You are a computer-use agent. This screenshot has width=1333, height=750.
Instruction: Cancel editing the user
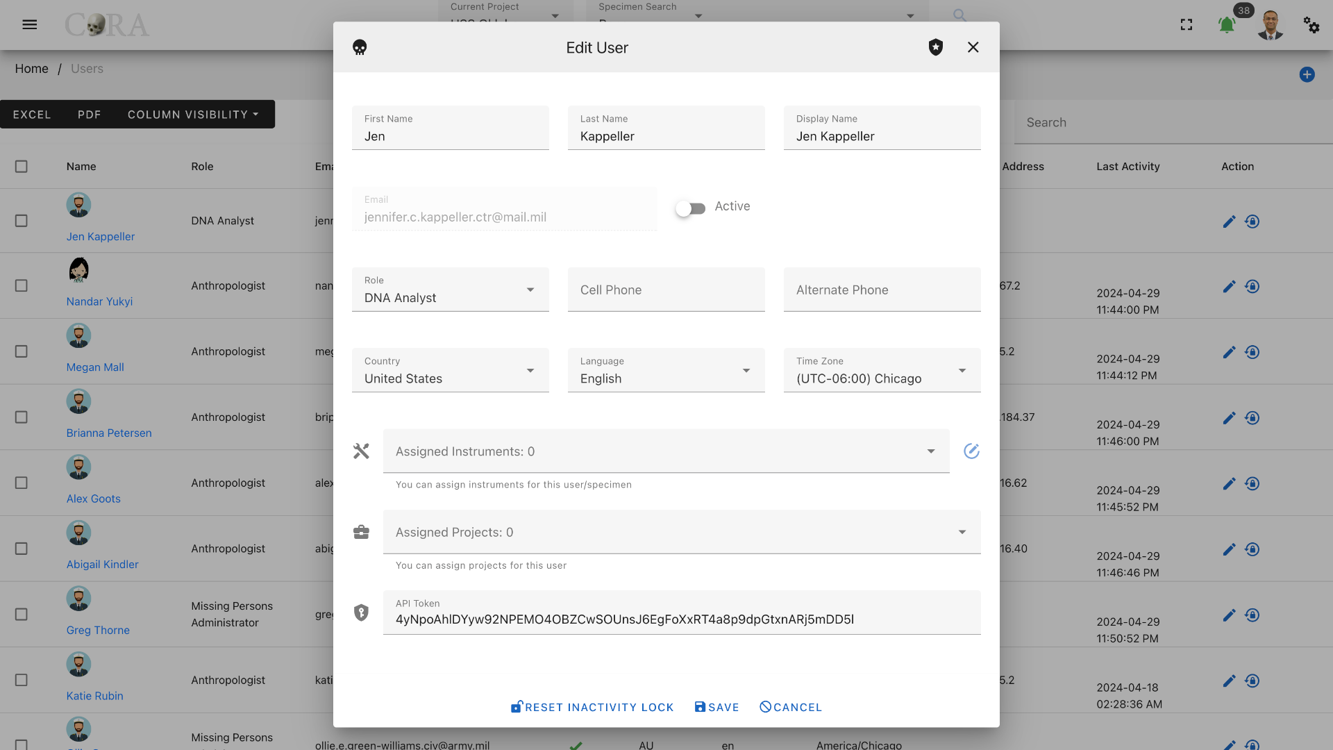click(x=791, y=707)
